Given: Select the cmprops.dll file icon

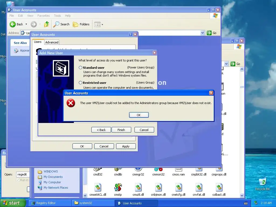Looking at the screenshot, I should (x=219, y=172).
